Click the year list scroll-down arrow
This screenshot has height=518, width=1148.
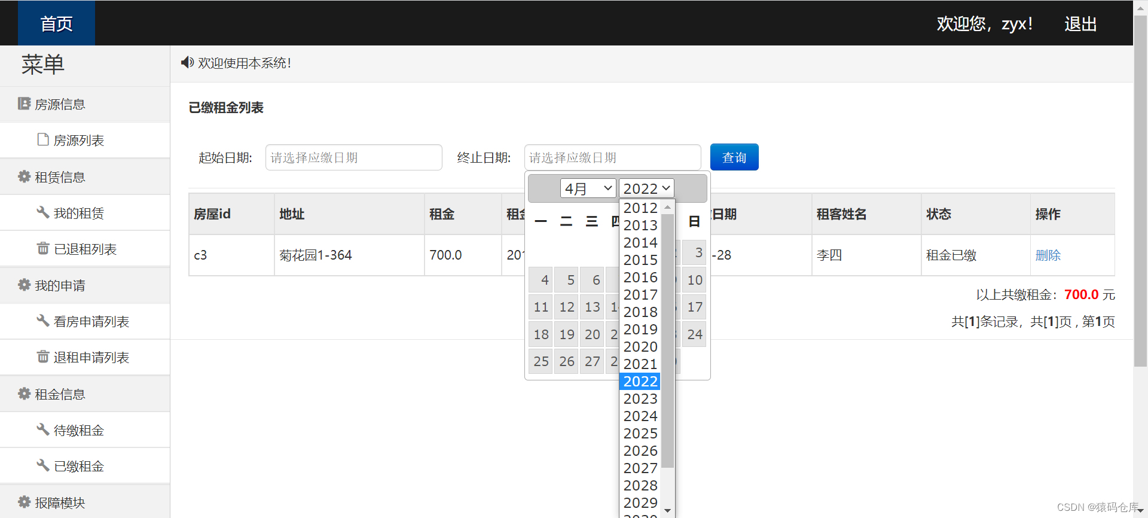(668, 511)
